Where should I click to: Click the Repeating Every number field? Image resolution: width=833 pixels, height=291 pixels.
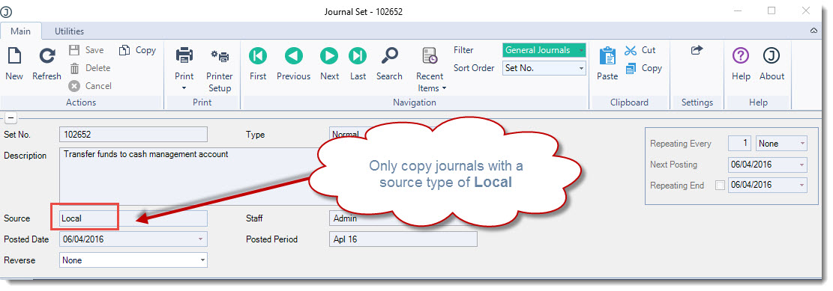pos(740,143)
